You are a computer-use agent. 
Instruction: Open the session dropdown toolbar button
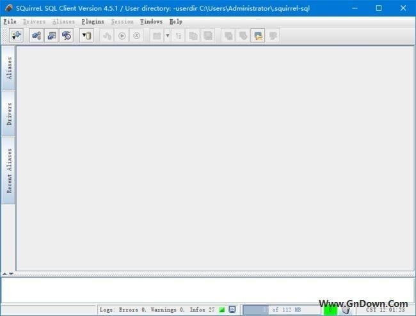click(x=86, y=36)
